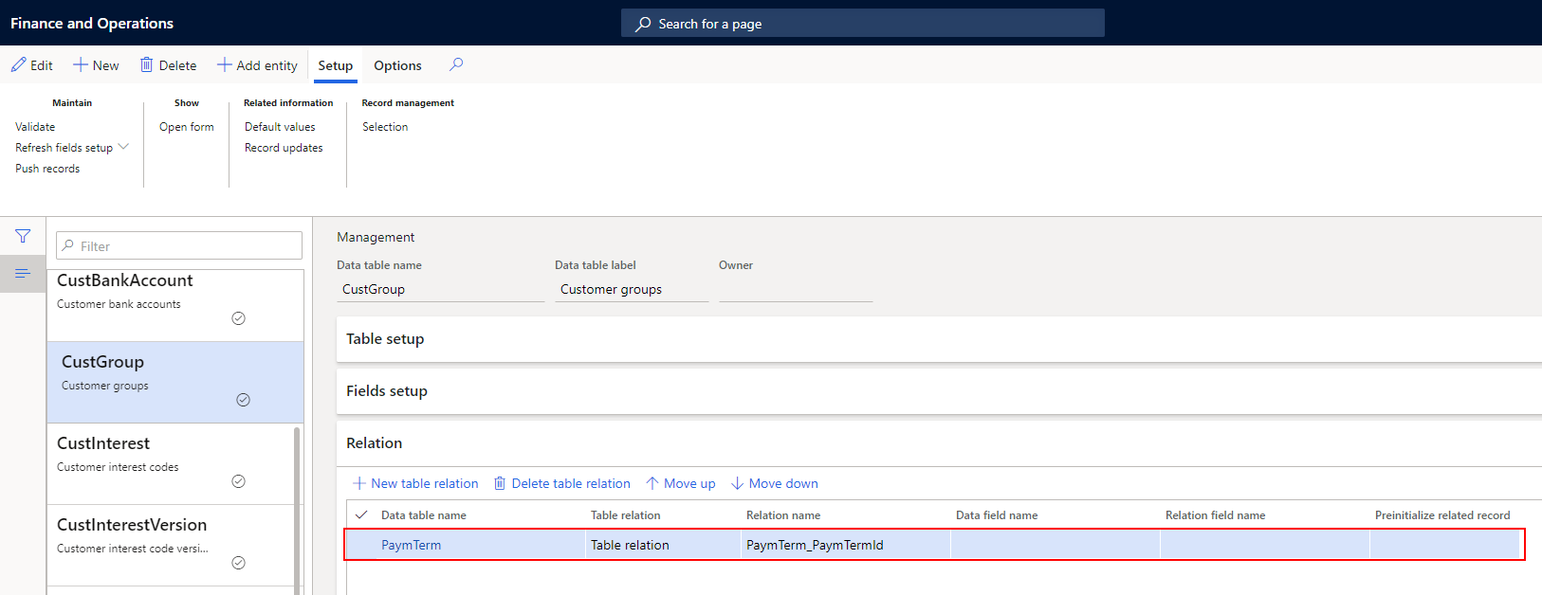
Task: Expand the Fields setup section
Action: [x=387, y=391]
